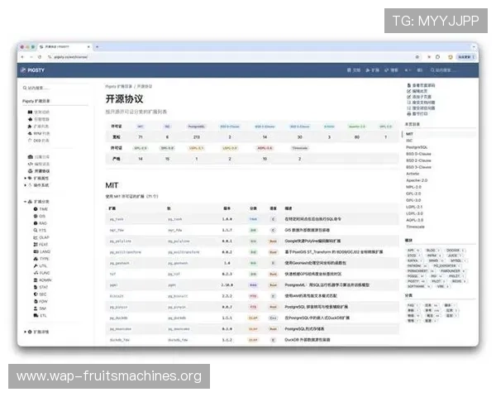
Task: Click the Timescale license badge in table
Action: [x=299, y=148]
